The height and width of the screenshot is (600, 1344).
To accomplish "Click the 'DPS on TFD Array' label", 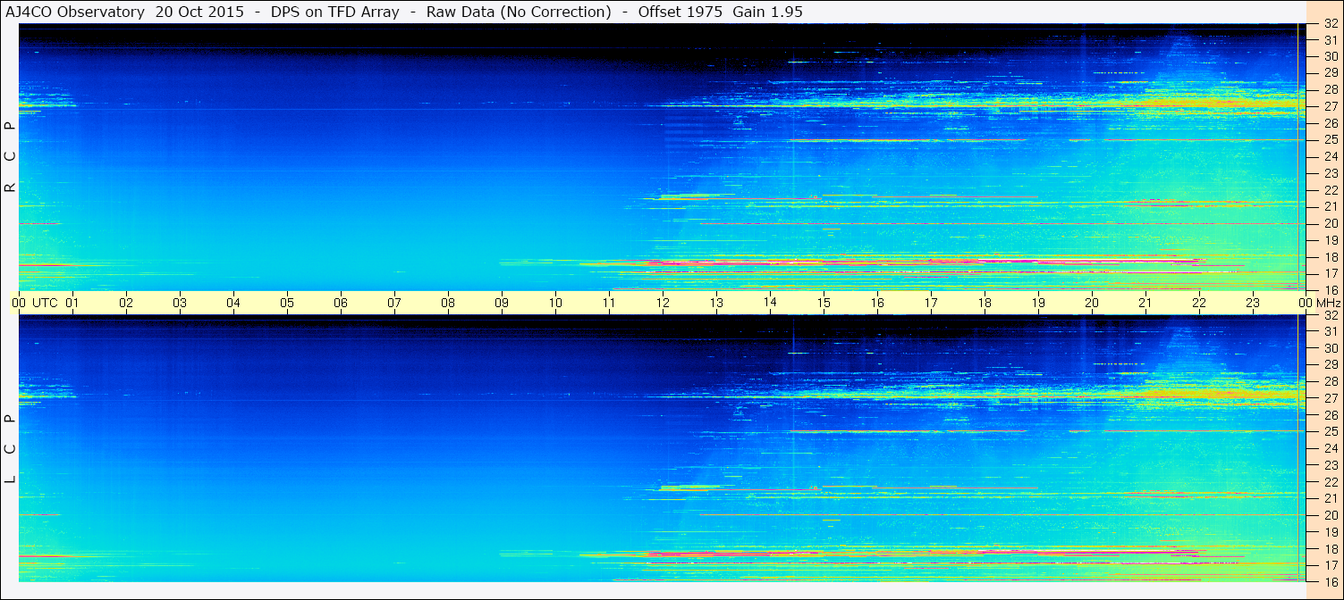I will coord(335,12).
